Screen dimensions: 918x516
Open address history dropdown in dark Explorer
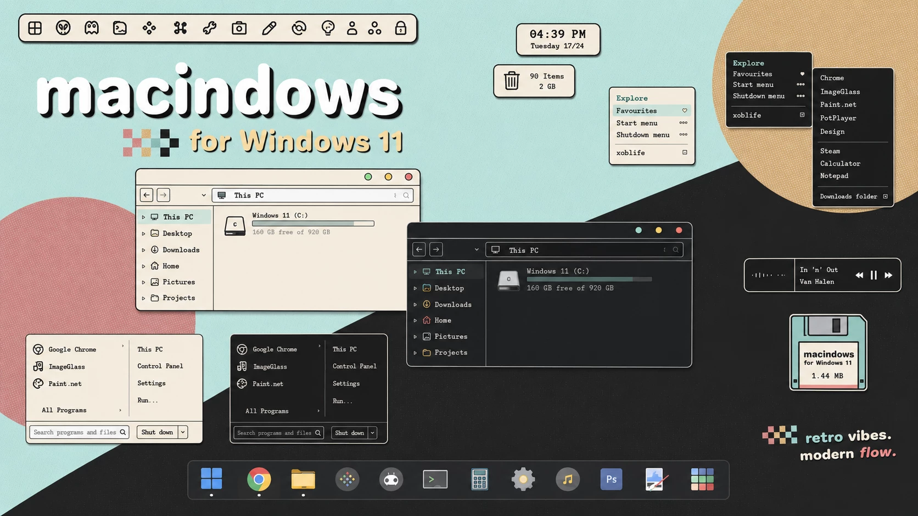(477, 250)
